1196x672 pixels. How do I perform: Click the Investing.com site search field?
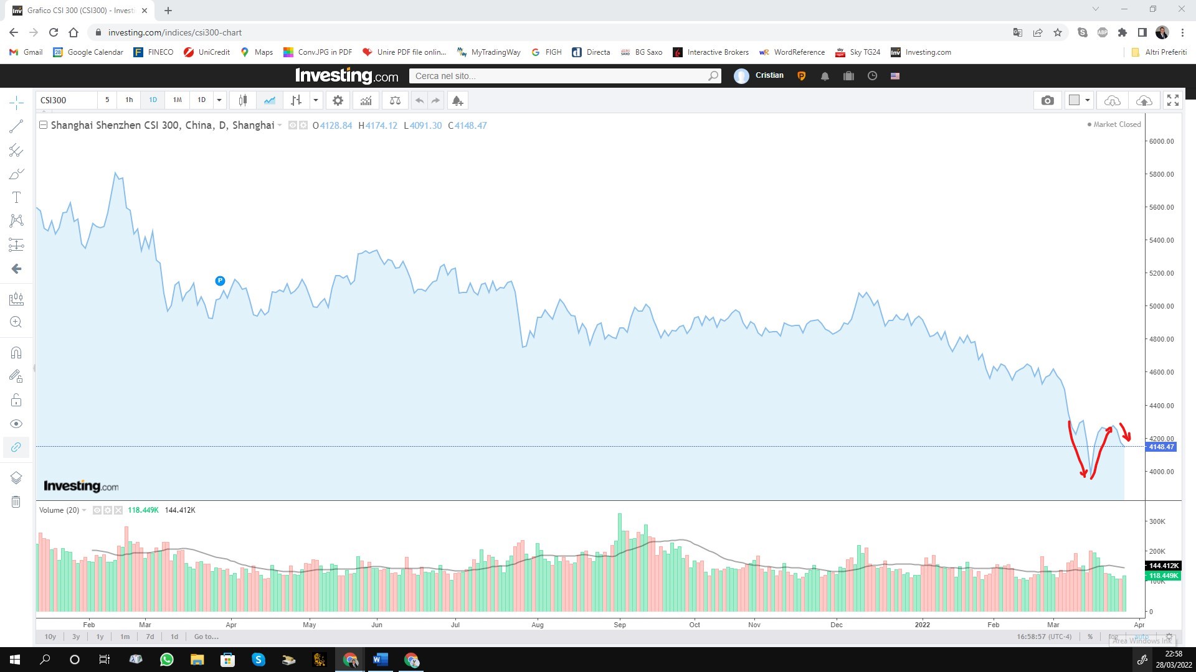[565, 76]
